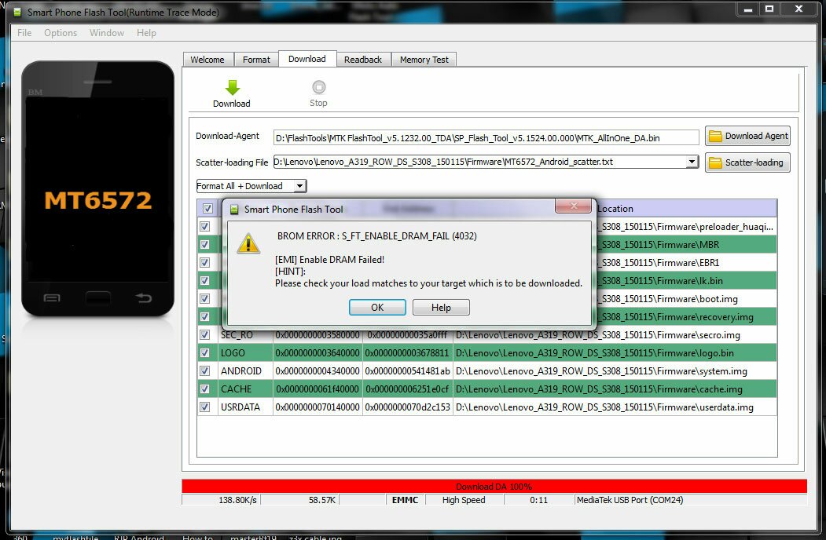Click MediaTek USB Port (COM24) status entry

coord(630,500)
